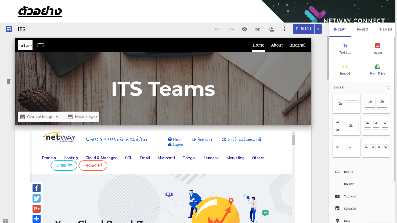
Task: Switch to the Pages tab
Action: pos(362,29)
